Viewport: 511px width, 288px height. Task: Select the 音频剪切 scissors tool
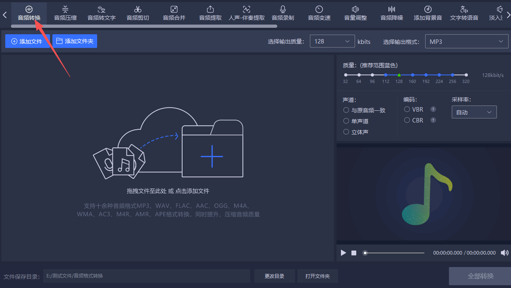click(x=138, y=12)
